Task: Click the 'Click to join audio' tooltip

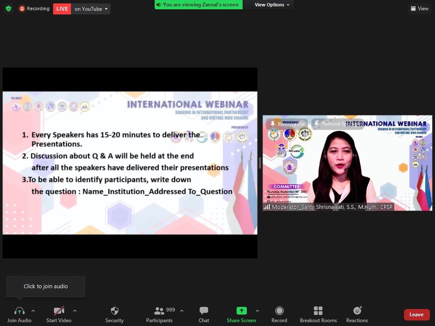Action: [x=46, y=287]
